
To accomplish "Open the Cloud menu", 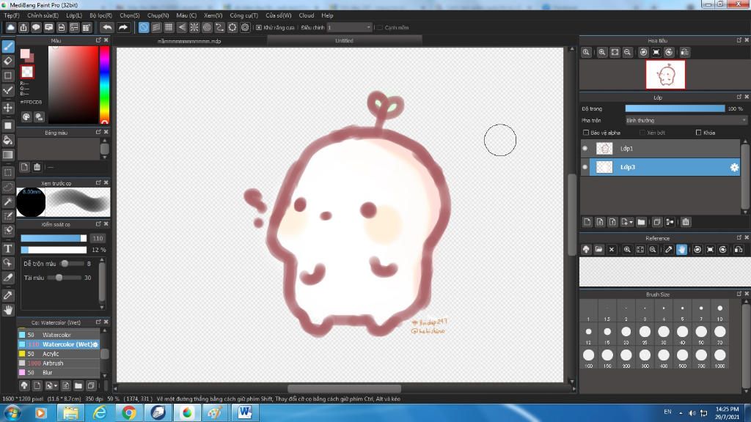I will coord(307,15).
